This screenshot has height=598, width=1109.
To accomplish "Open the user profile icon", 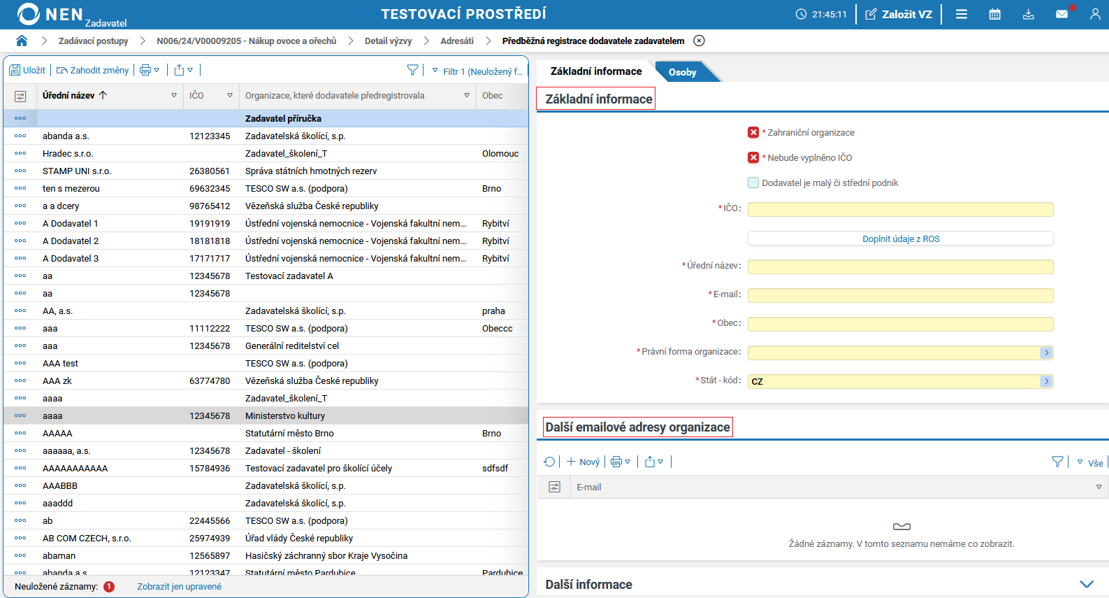I will (1094, 14).
